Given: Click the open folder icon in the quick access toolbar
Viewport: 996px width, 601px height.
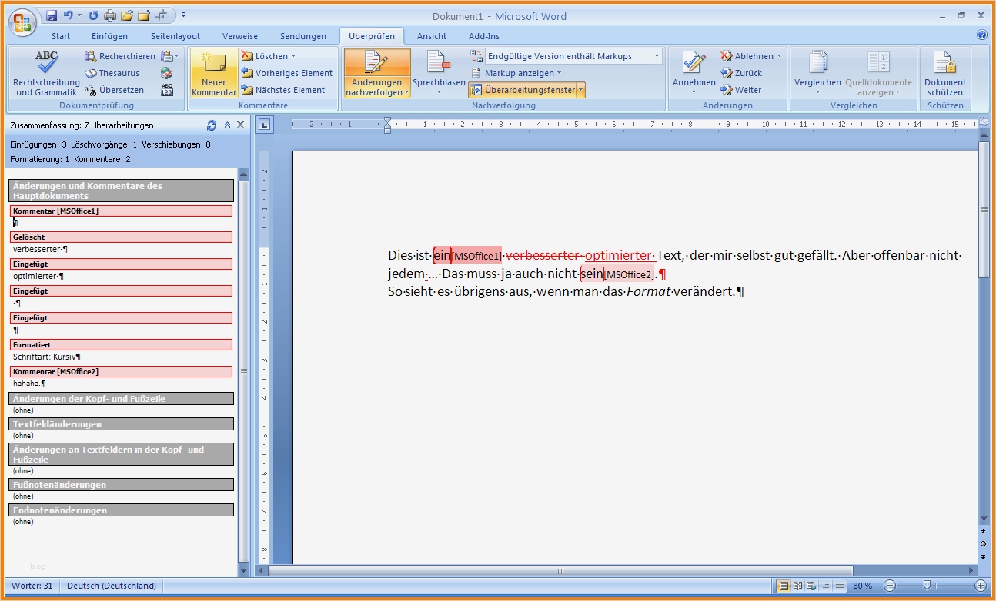Looking at the screenshot, I should click(126, 15).
